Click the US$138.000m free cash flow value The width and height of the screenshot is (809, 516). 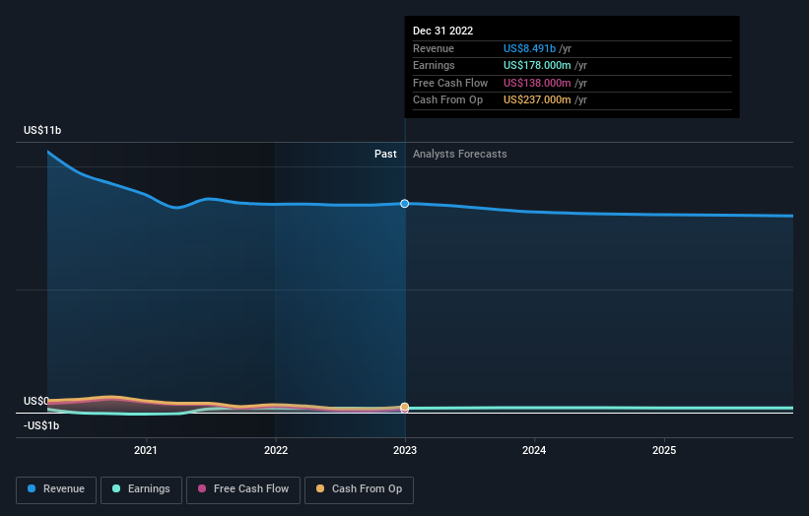point(537,83)
